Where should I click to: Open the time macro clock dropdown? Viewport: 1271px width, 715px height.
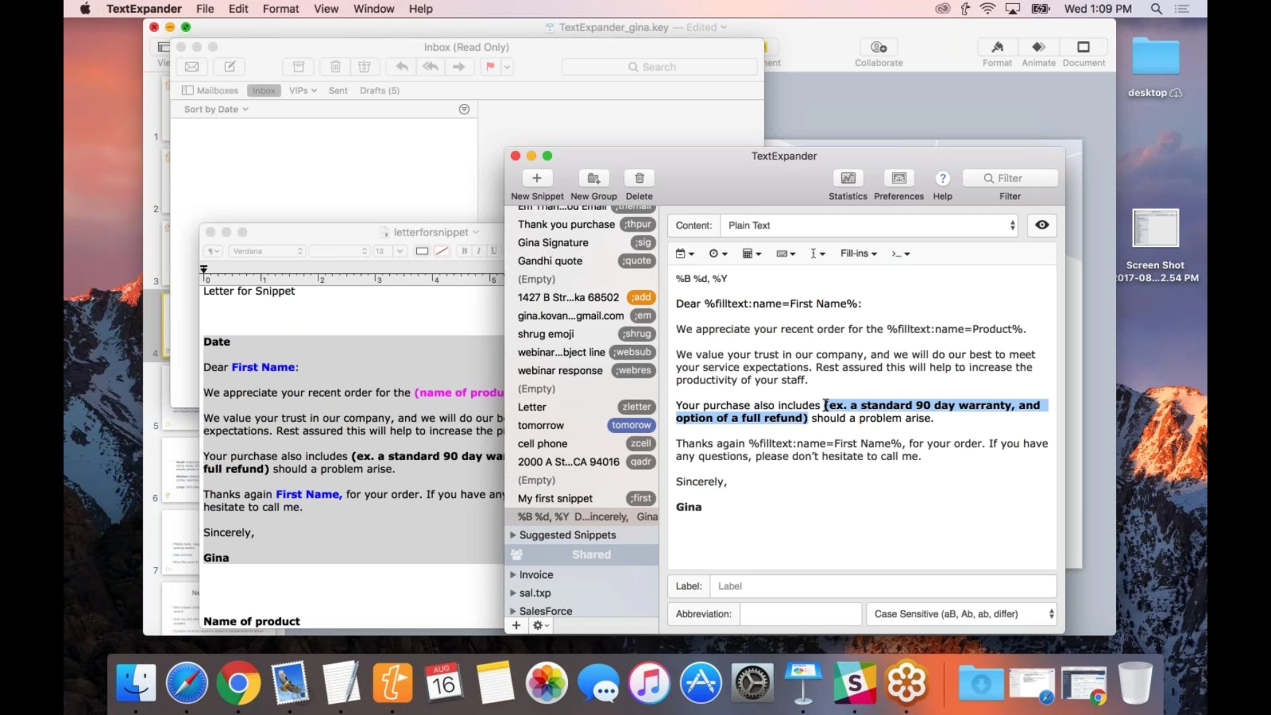(718, 254)
